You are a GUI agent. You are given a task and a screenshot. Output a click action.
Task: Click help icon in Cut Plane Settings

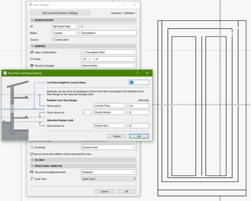pos(137,73)
